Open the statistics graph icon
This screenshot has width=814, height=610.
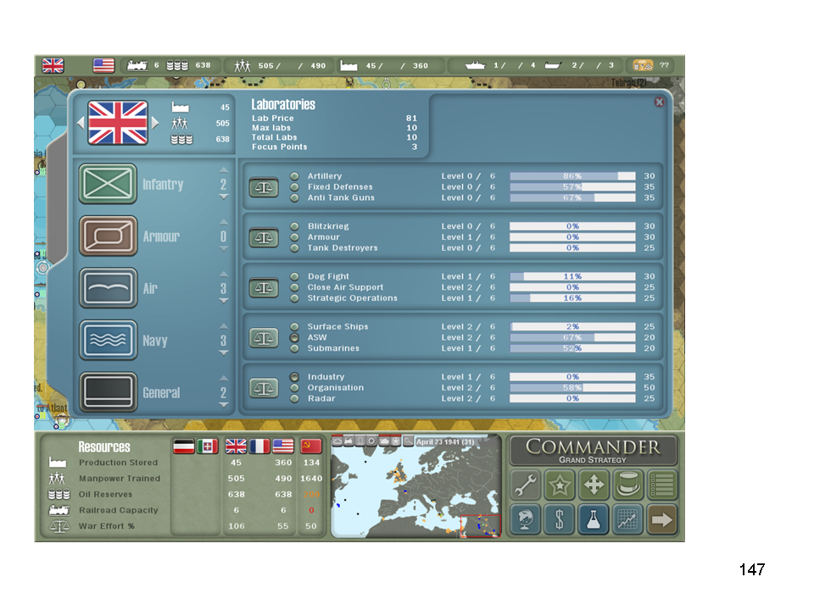[628, 519]
